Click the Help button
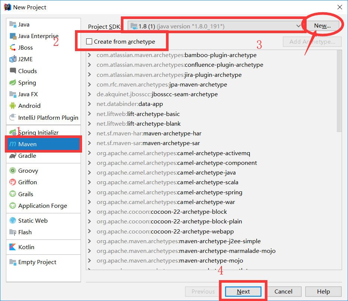This screenshot has width=348, height=301. 323,291
